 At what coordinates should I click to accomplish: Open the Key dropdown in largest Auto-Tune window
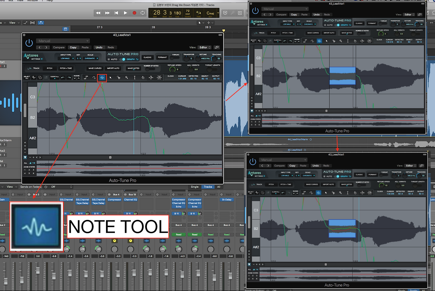pos(79,58)
